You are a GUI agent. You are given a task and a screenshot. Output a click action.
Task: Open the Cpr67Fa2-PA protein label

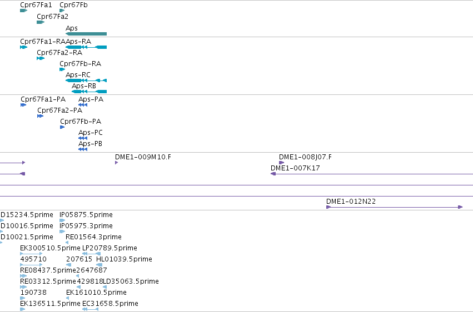(x=59, y=110)
